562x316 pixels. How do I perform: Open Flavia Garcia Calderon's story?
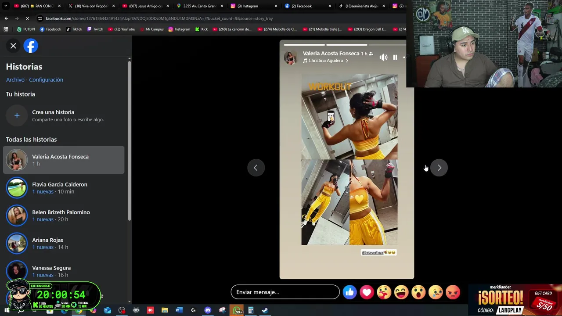(64, 188)
